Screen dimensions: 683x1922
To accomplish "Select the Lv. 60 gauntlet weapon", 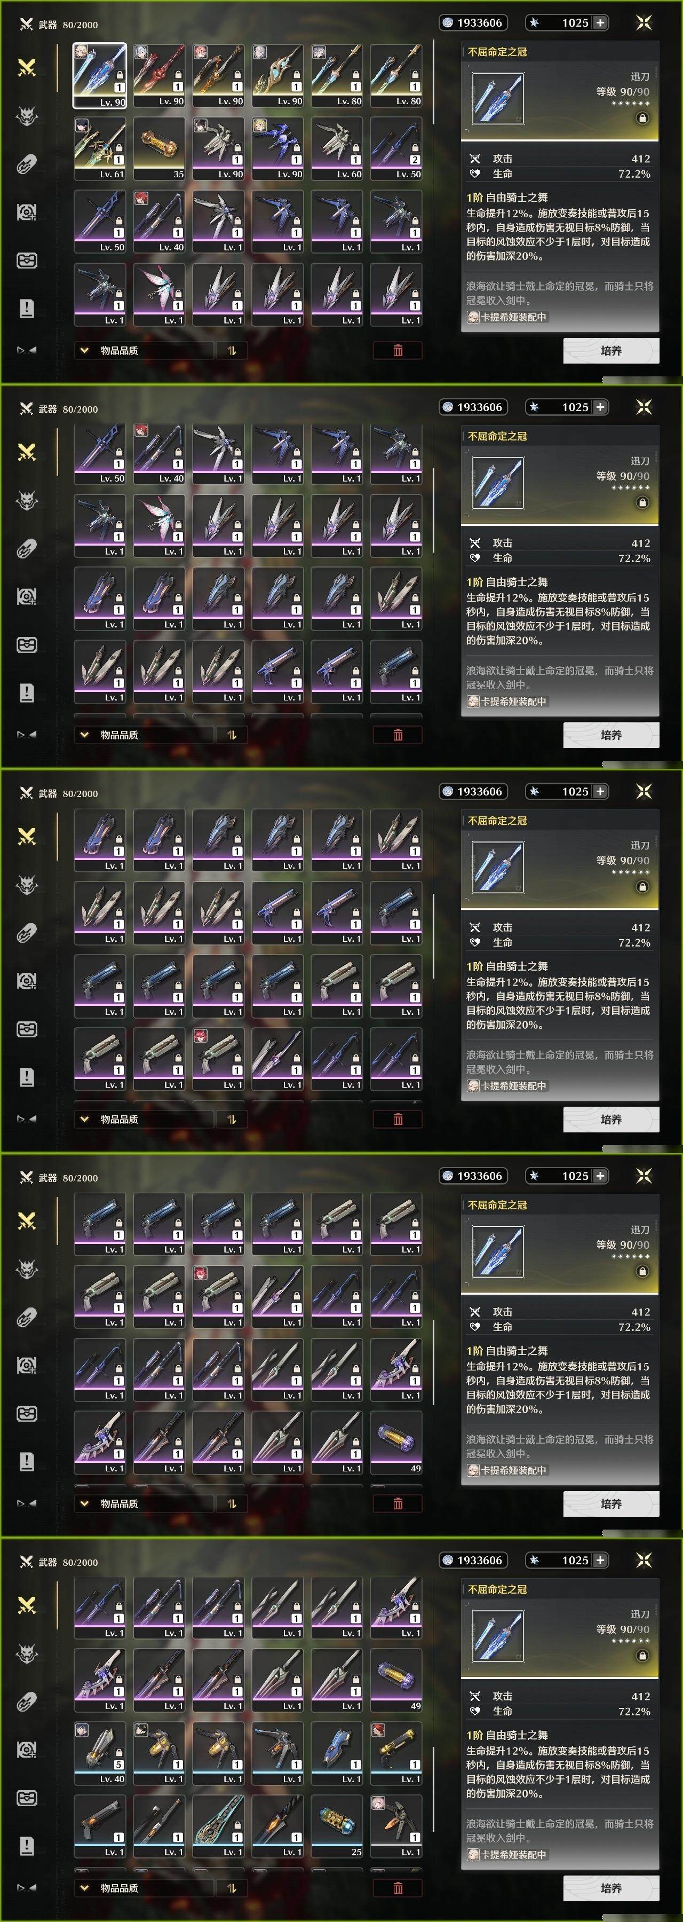I will coord(336,148).
